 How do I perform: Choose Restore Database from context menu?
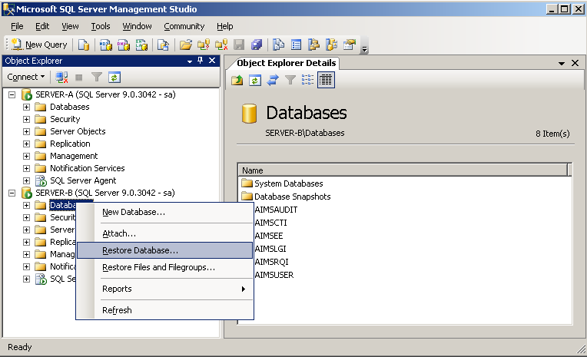pos(140,250)
